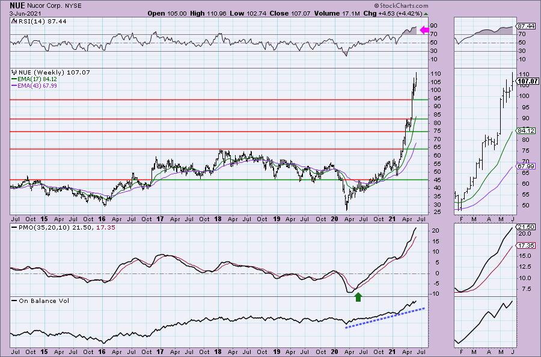Select the NUE ticker symbol in title
This screenshot has height=357, width=541.
pos(17,5)
